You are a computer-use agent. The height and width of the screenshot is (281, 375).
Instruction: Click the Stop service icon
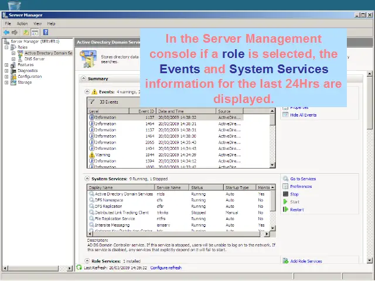pos(285,194)
